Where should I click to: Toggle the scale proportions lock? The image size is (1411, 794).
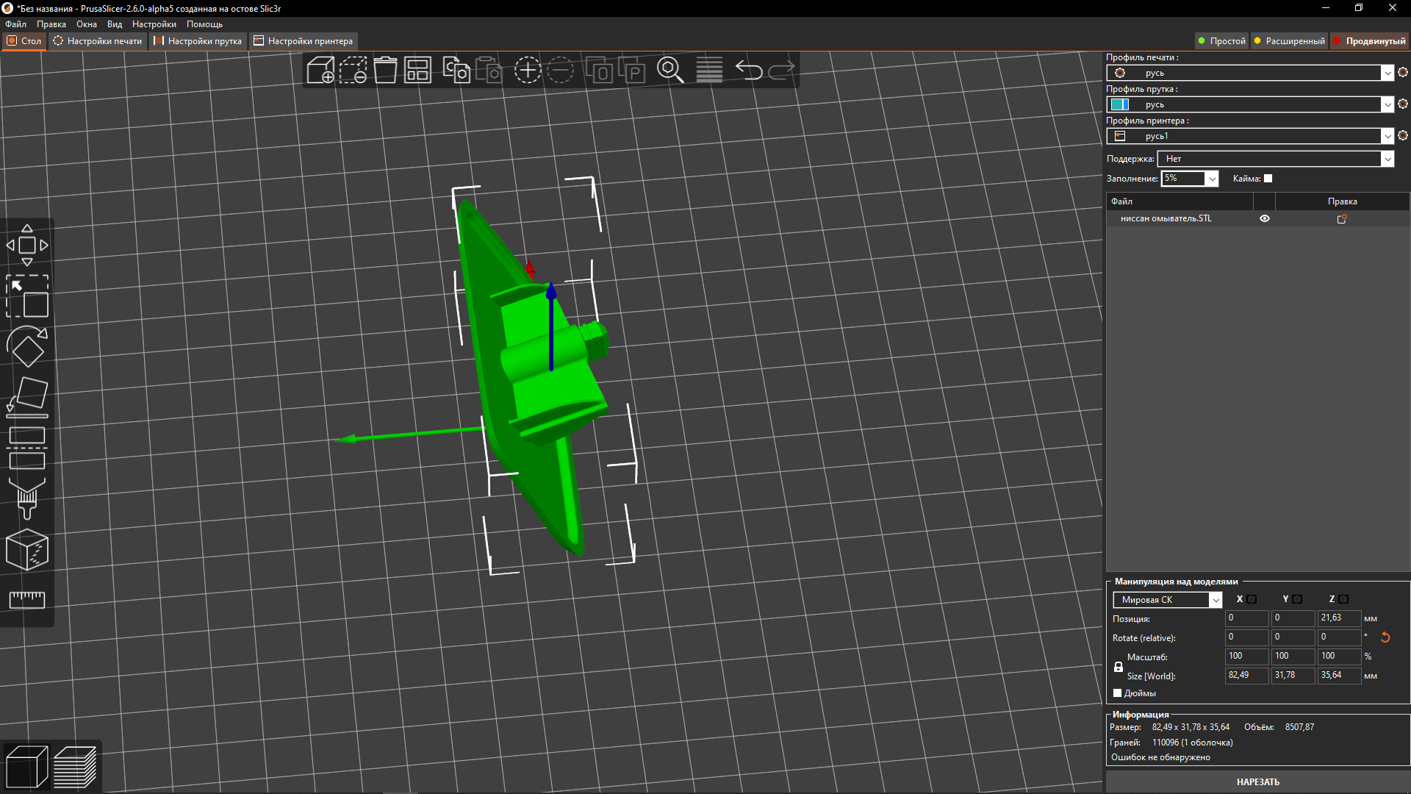(1119, 667)
